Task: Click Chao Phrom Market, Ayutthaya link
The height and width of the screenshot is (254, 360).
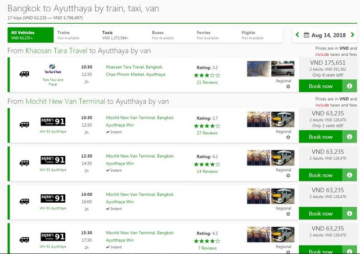Action: pyautogui.click(x=136, y=74)
